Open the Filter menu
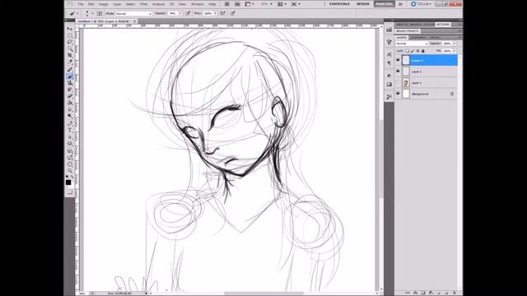The width and height of the screenshot is (527, 296). point(144,4)
